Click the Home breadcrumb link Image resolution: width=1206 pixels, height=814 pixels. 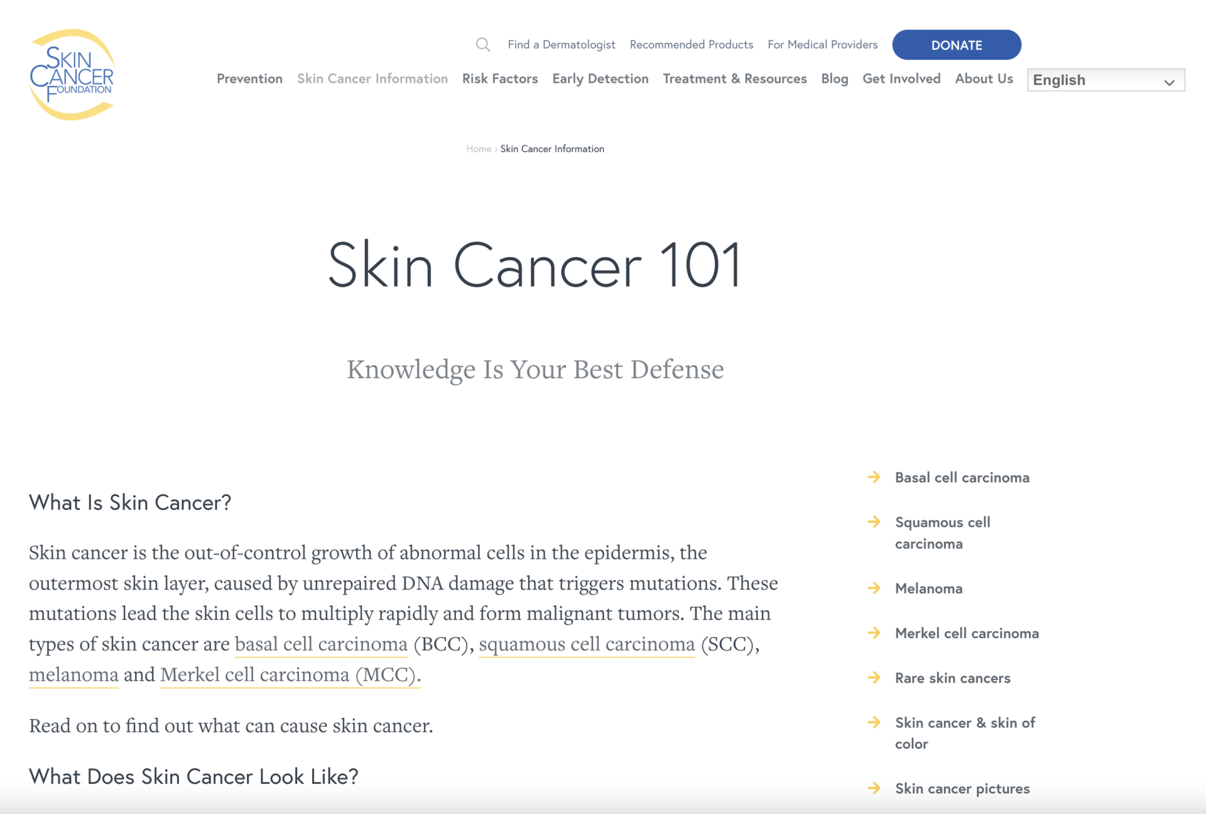point(479,148)
